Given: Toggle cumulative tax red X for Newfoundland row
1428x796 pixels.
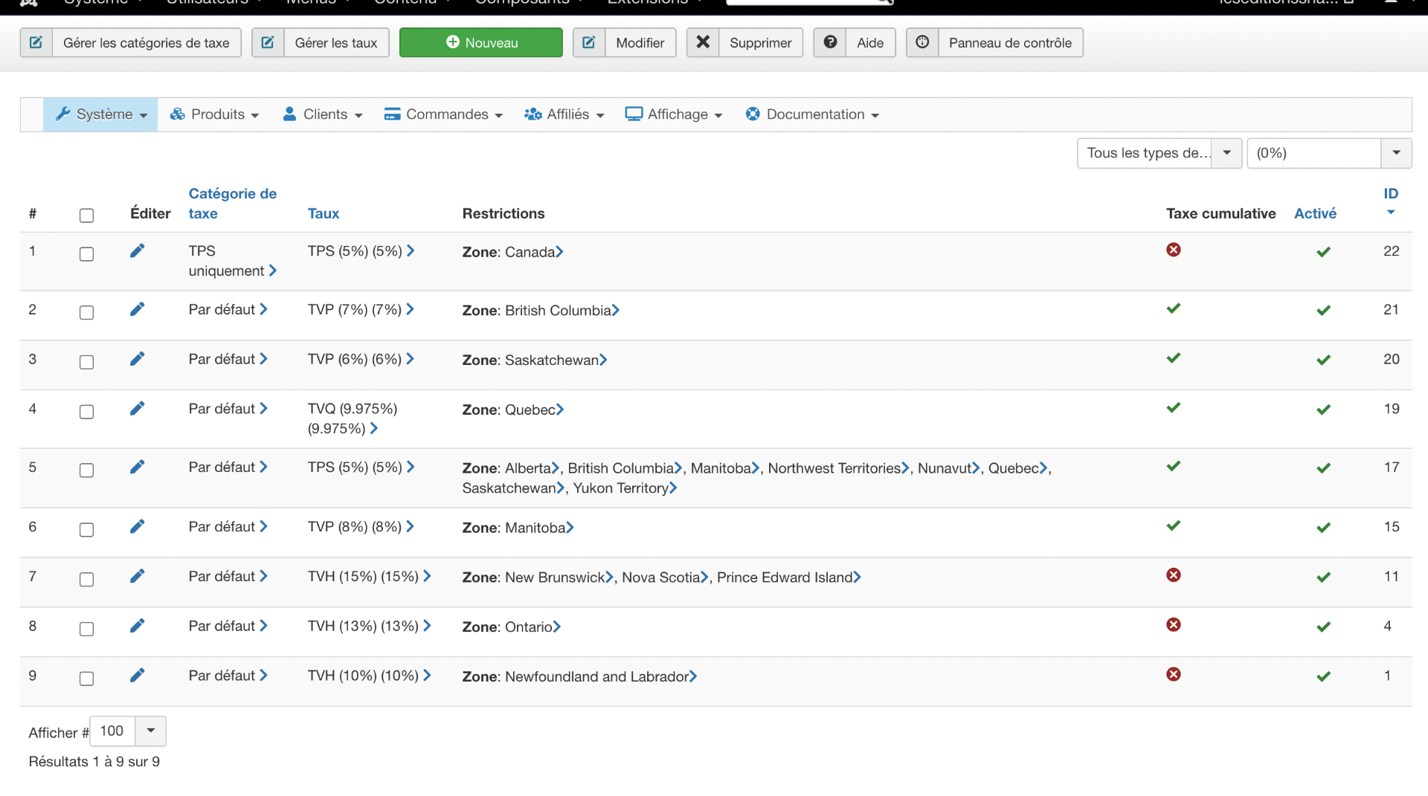Looking at the screenshot, I should pyautogui.click(x=1174, y=675).
